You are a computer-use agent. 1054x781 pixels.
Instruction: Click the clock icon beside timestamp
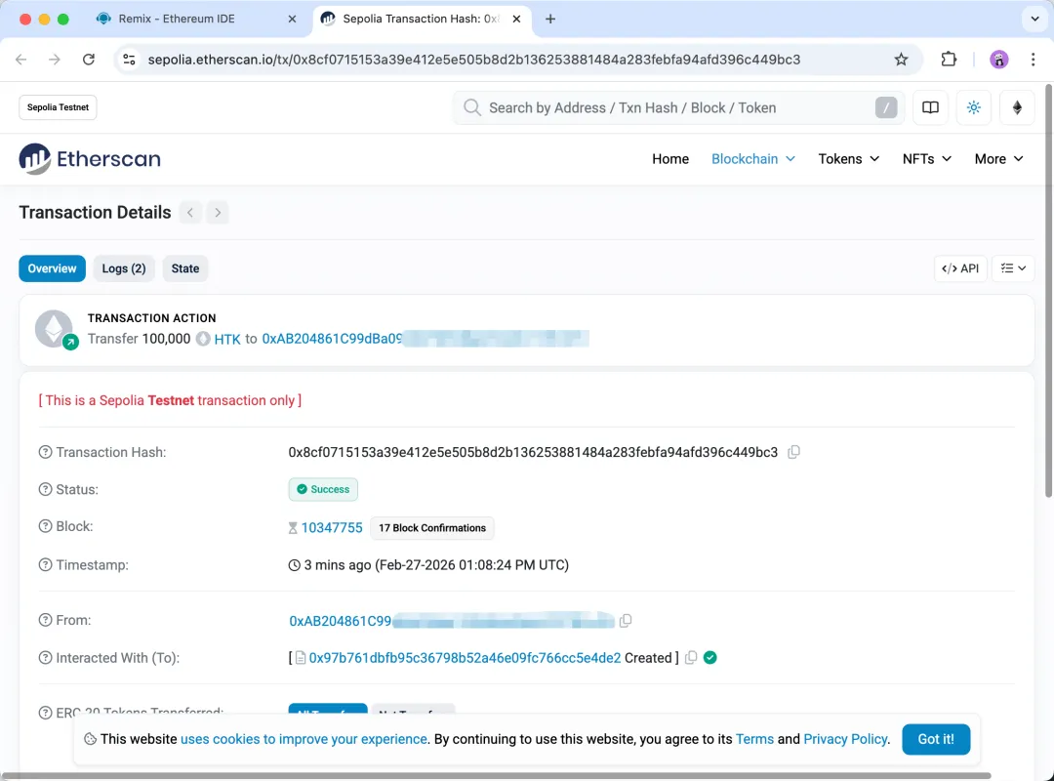tap(295, 565)
